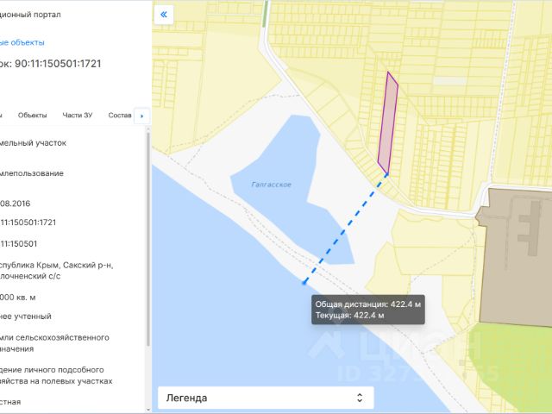Click the Галгасское lake label

pos(271,185)
